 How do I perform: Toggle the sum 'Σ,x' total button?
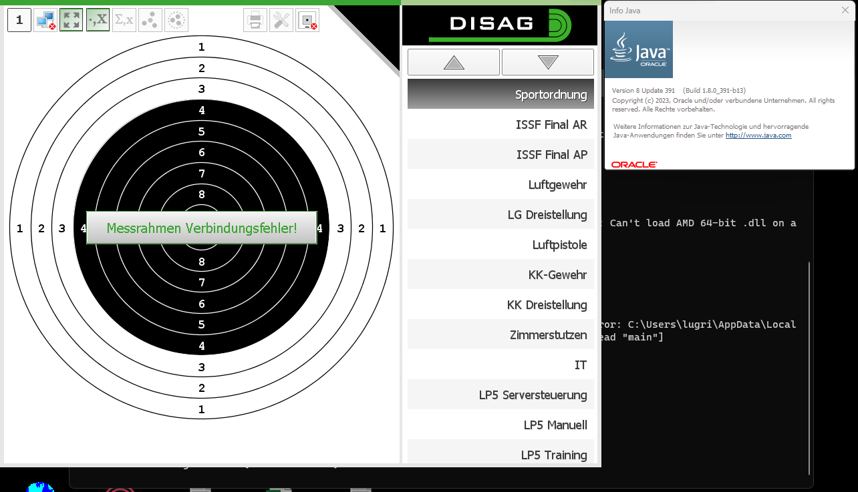[124, 20]
